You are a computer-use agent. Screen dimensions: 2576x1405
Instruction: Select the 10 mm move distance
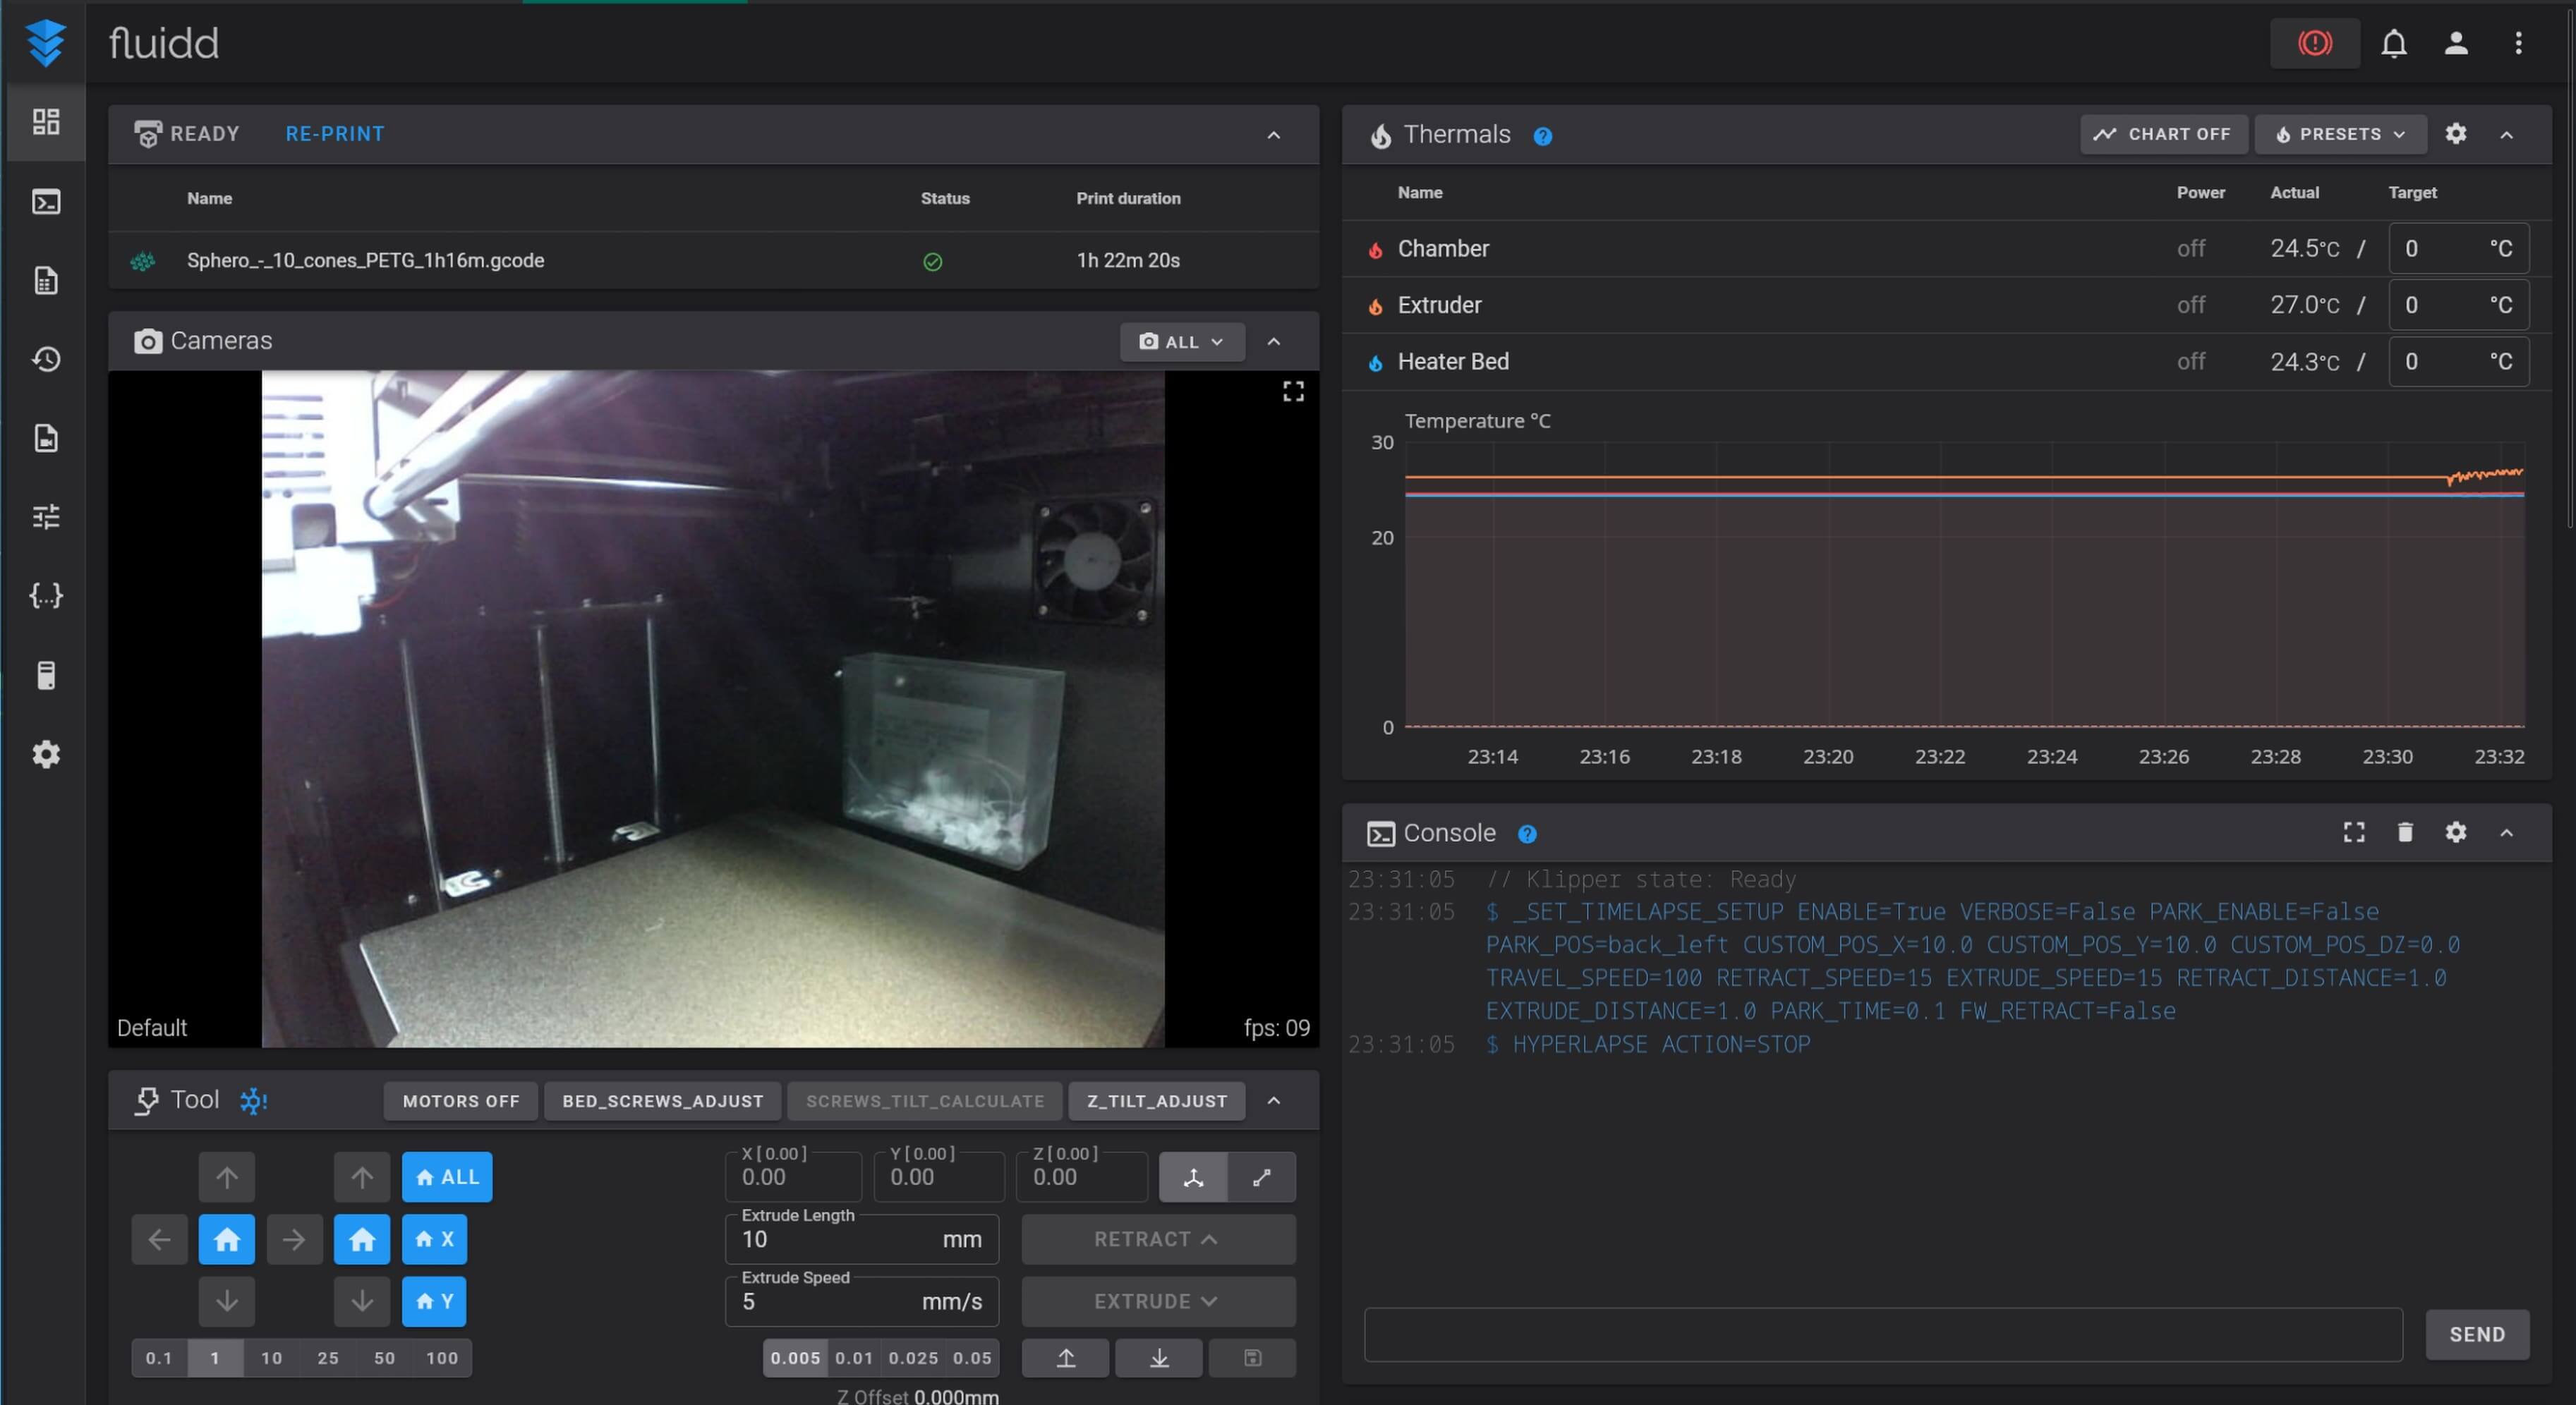(271, 1358)
